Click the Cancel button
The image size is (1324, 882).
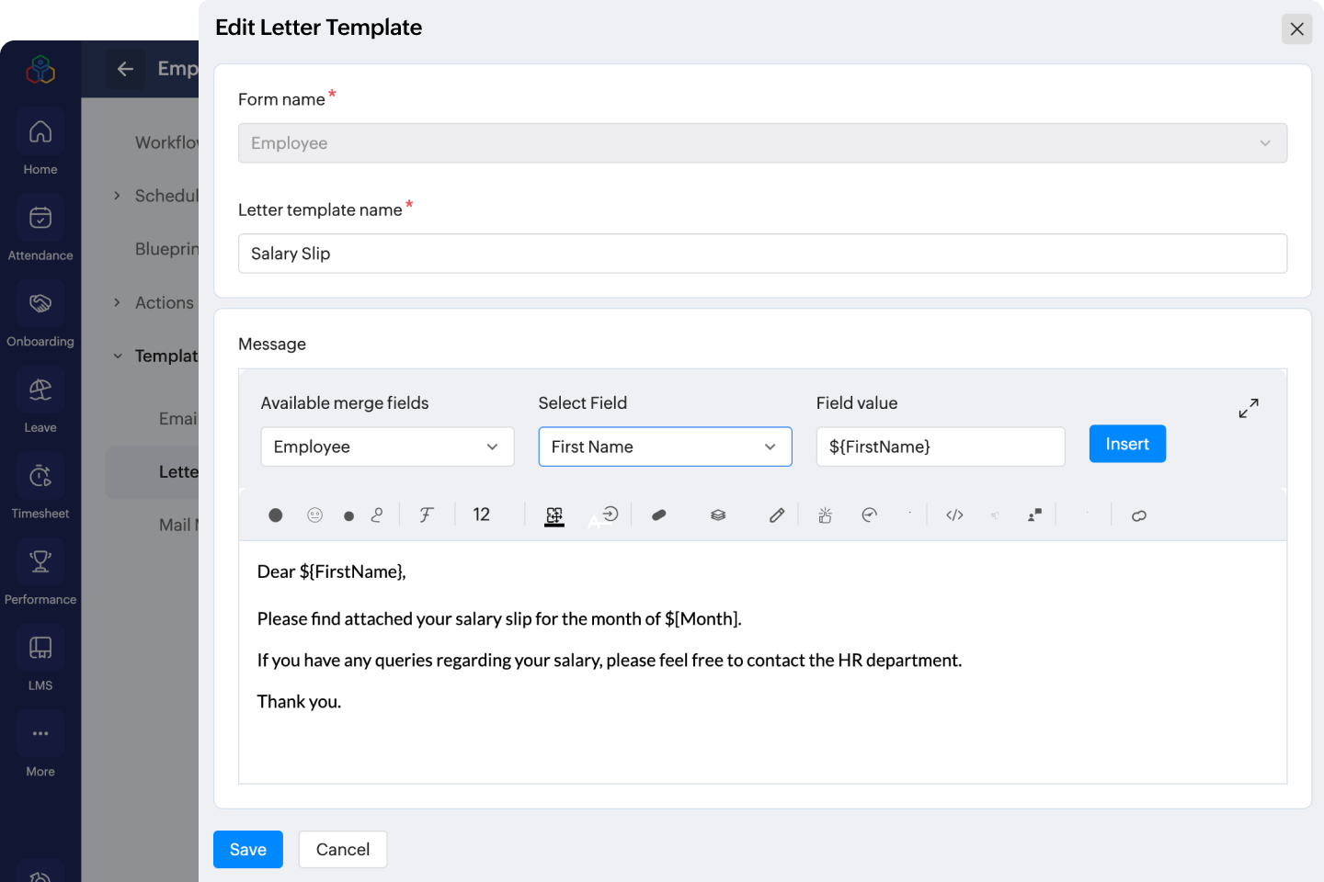click(x=343, y=850)
